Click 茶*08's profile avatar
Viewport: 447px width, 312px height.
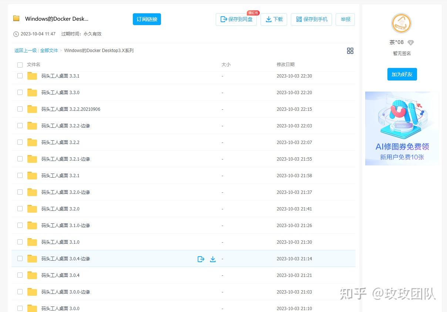tap(401, 23)
